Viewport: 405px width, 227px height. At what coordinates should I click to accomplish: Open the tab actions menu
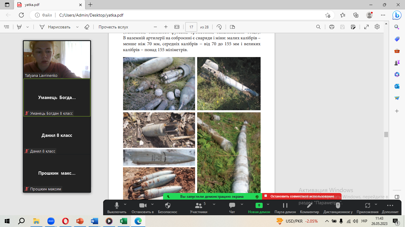(7, 5)
